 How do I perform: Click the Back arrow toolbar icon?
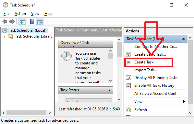click(x=5, y=21)
